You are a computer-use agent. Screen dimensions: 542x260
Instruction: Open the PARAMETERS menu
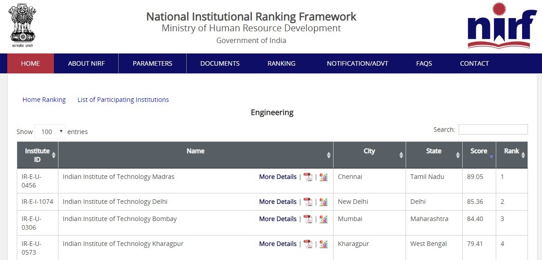[152, 63]
